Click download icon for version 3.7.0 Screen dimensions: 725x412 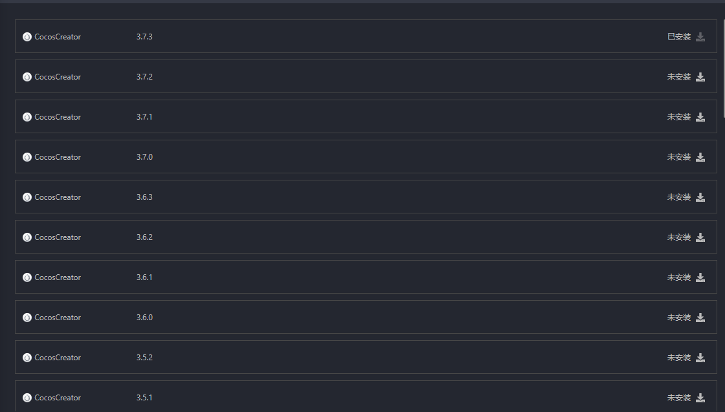tap(700, 157)
